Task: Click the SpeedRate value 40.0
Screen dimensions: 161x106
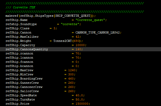Action: 79,95
